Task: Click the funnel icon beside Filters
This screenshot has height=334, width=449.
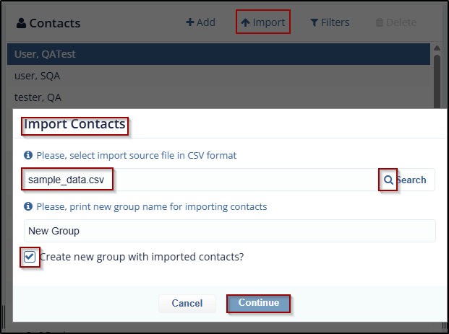Action: 315,22
